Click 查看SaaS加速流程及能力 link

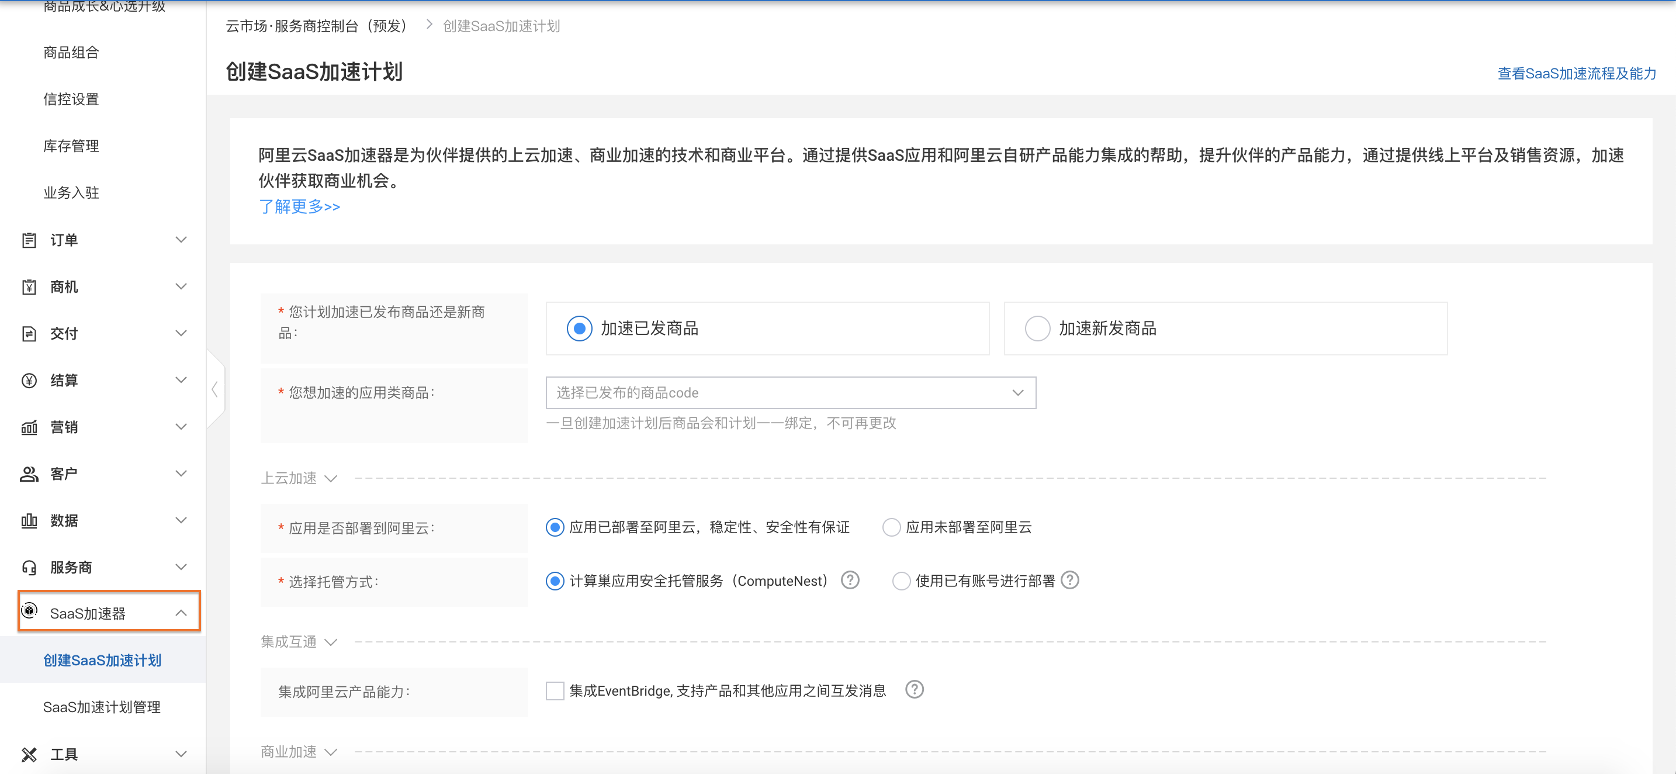click(1577, 74)
